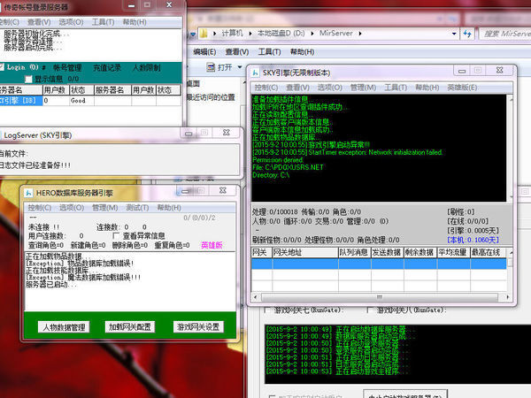The width and height of the screenshot is (531, 398).
Task: Check the 查看异常信息 checkbox
Action: tap(119, 236)
